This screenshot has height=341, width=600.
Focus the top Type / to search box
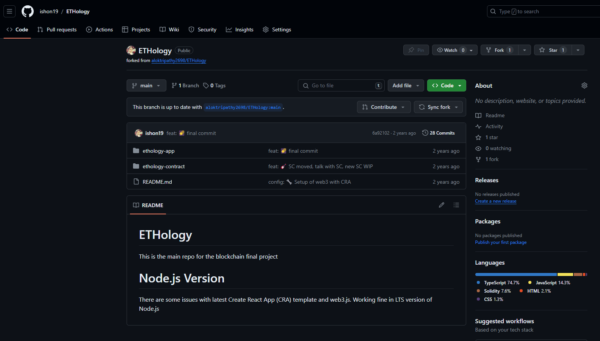(x=544, y=11)
